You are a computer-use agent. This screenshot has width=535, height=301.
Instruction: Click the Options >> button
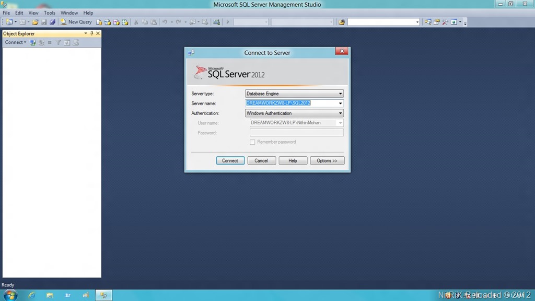327,161
